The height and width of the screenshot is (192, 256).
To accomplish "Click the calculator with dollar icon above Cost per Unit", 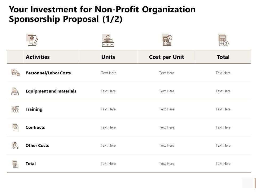I will (167, 40).
